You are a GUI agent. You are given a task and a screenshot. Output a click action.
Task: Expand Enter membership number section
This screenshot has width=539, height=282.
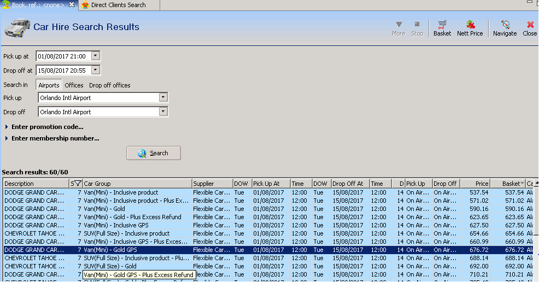click(x=55, y=138)
